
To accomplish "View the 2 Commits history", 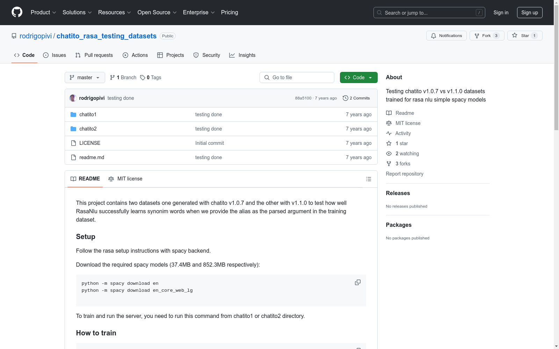I will [x=356, y=98].
